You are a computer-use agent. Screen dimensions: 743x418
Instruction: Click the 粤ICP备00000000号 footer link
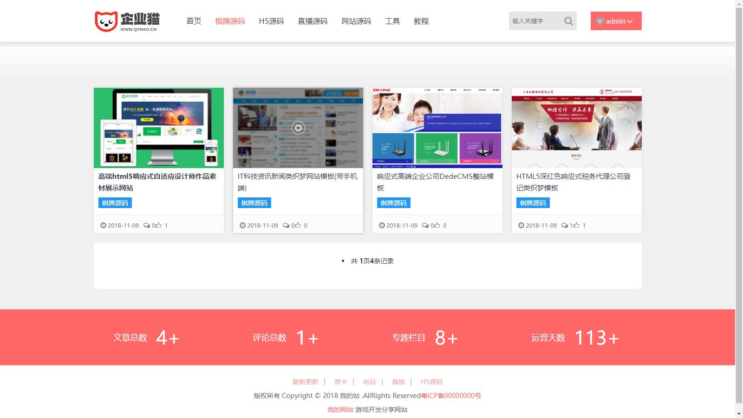pos(451,396)
